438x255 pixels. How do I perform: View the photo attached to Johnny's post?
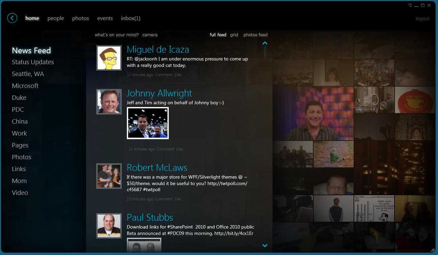click(x=148, y=123)
